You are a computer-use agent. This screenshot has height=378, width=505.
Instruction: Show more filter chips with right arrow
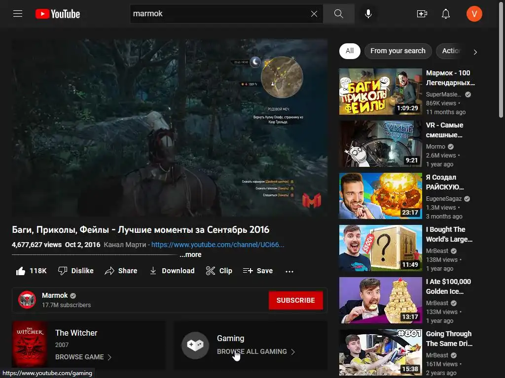point(475,52)
